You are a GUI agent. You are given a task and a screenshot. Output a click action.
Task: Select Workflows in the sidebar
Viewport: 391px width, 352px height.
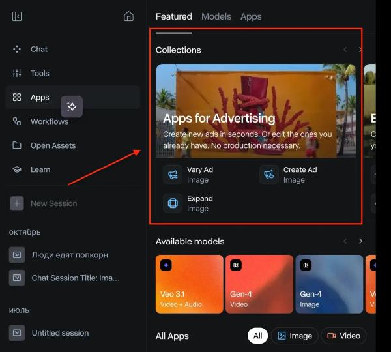click(49, 121)
